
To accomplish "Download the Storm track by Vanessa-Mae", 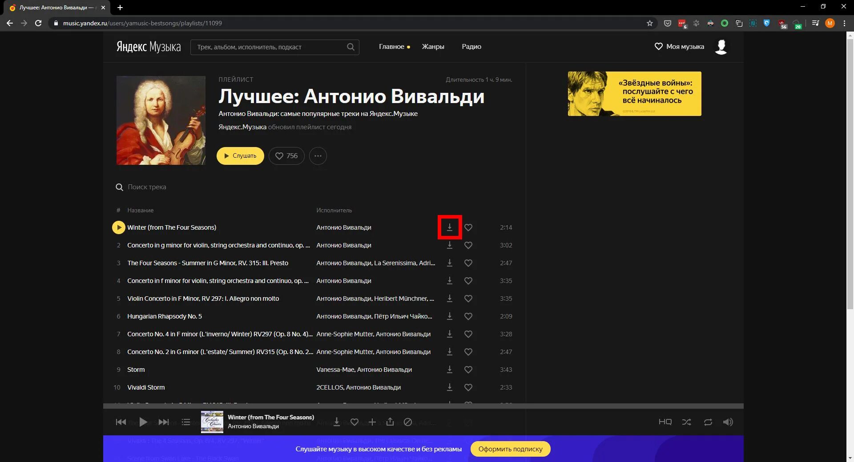I will 450,370.
